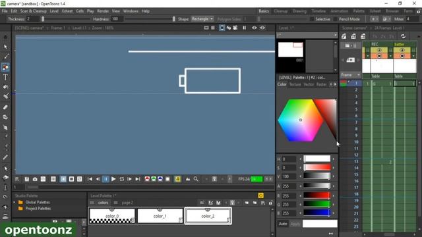The width and height of the screenshot is (422, 237).
Task: Open the Frame dropdown in Xsheet
Action: 351,74
